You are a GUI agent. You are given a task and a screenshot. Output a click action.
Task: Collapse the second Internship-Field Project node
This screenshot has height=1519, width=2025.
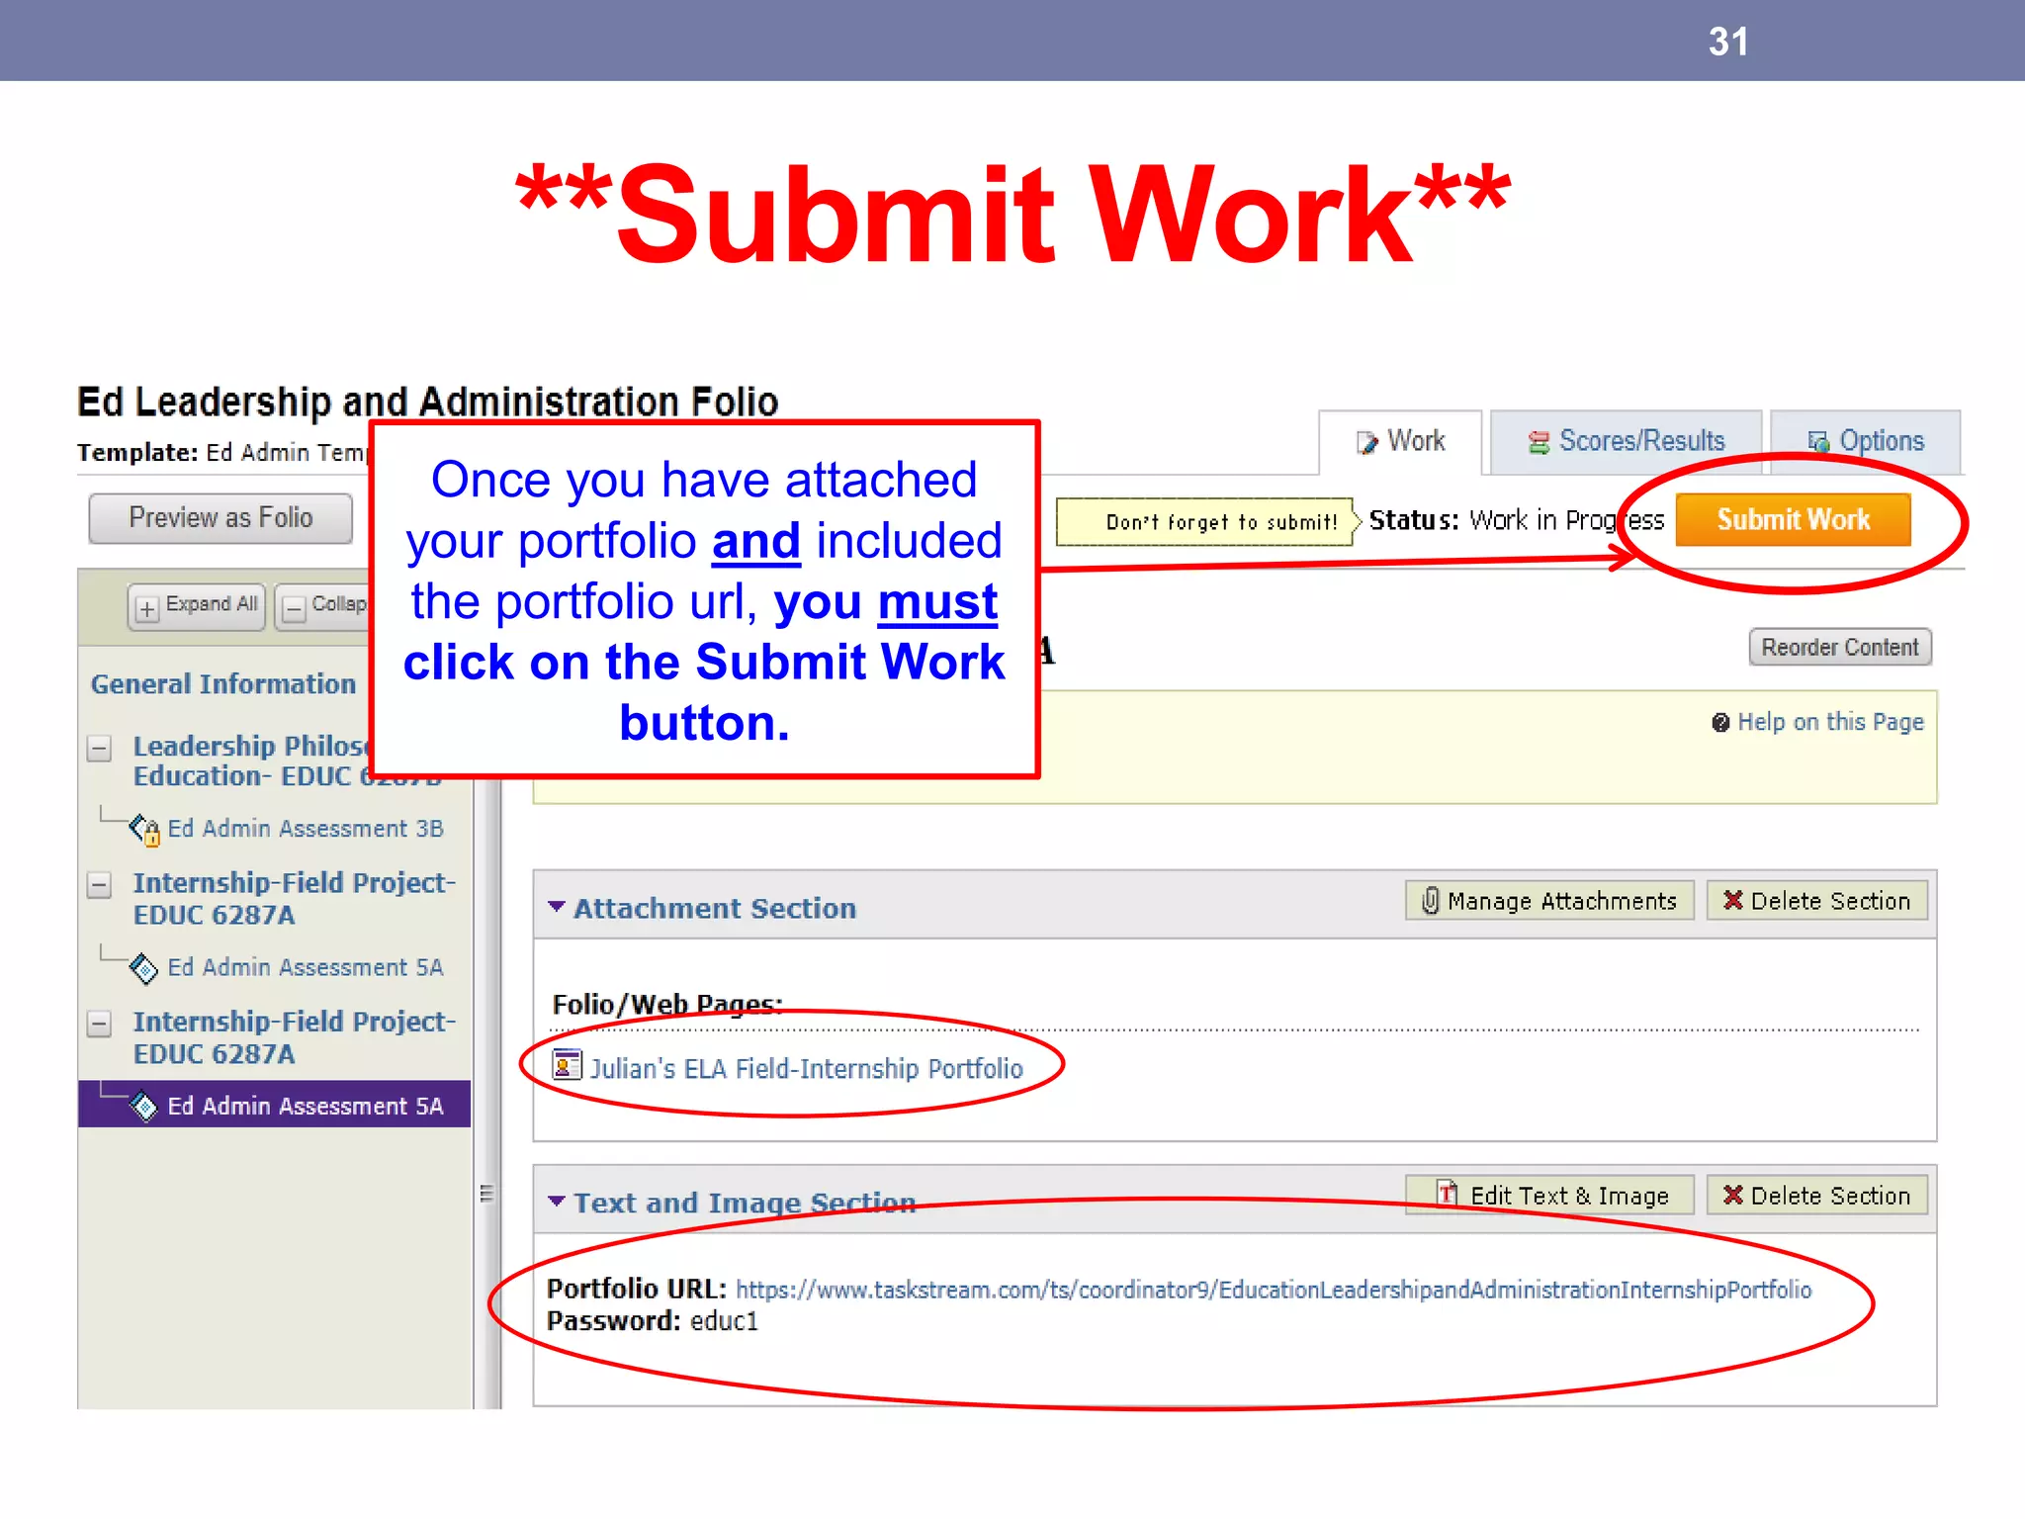click(x=99, y=1023)
